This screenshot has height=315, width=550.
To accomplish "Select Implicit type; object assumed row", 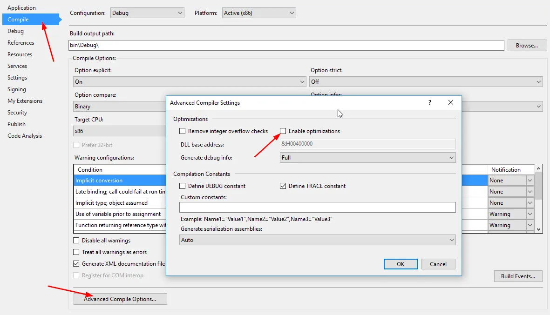I will pyautogui.click(x=120, y=203).
